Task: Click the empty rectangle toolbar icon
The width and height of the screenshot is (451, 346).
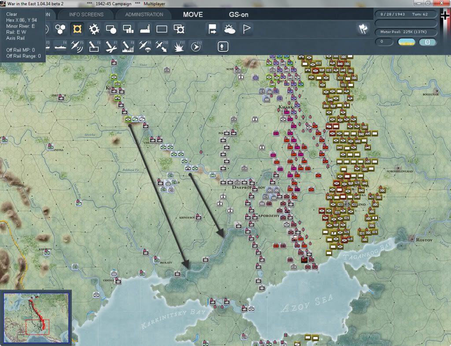Action: pos(162,29)
